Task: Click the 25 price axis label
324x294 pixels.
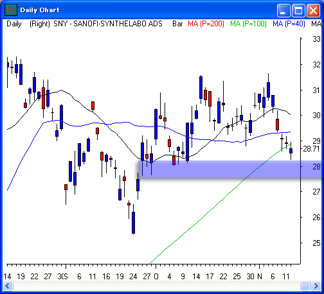Action: pos(316,243)
